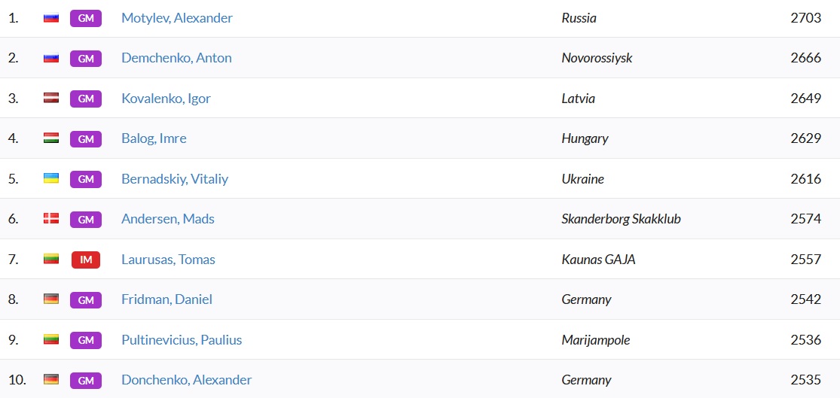Open the Laurusas, Tomas player link
Viewport: 840px width, 398px height.
pos(168,260)
